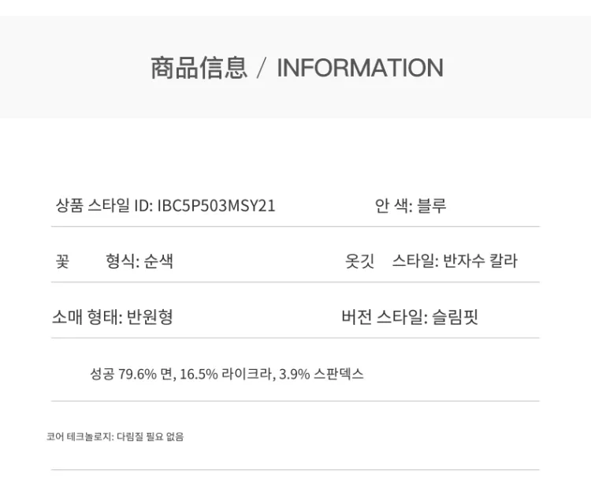Click the 안 색 label

(392, 207)
